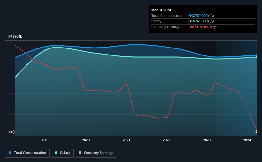Click the HK$900k y-axis label
Image resolution: width=262 pixels, height=162 pixels.
pyautogui.click(x=15, y=36)
